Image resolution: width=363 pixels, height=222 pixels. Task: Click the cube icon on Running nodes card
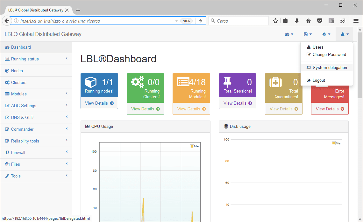(x=90, y=82)
